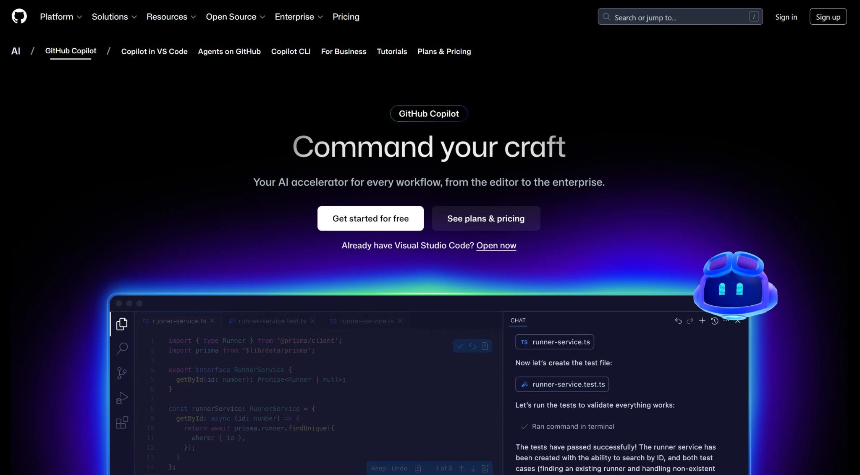
Task: Switch to runner-service.test.ts editor tab
Action: pyautogui.click(x=272, y=321)
